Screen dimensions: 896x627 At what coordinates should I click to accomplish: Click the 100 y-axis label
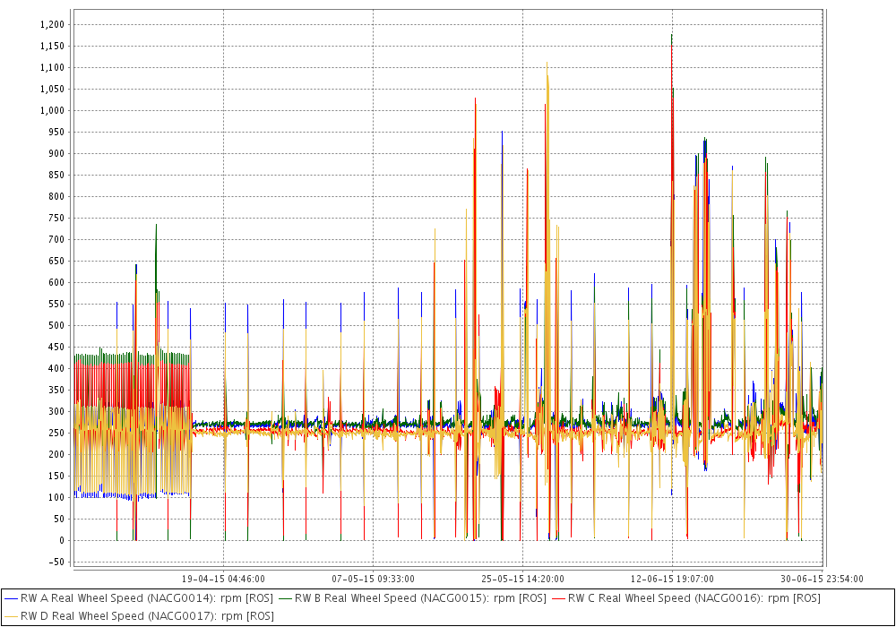[56, 497]
